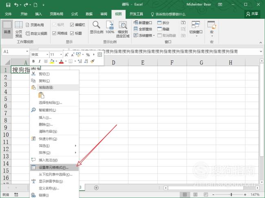
Task: Select page break preview in status bar
Action: pyautogui.click(x=205, y=194)
